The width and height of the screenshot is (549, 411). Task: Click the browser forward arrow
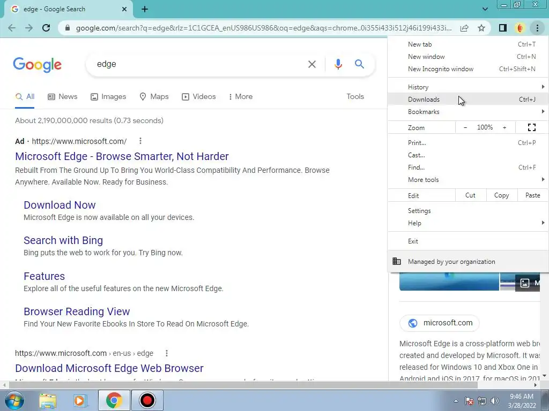pos(29,28)
